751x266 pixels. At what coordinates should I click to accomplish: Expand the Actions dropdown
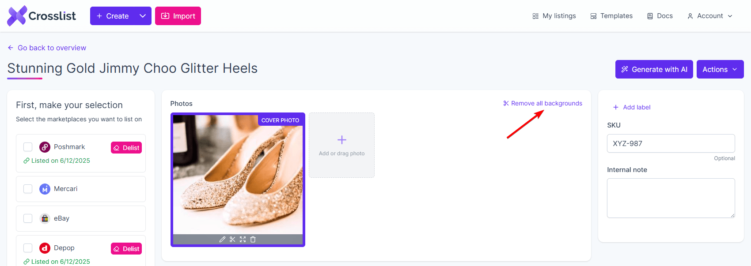pos(720,69)
